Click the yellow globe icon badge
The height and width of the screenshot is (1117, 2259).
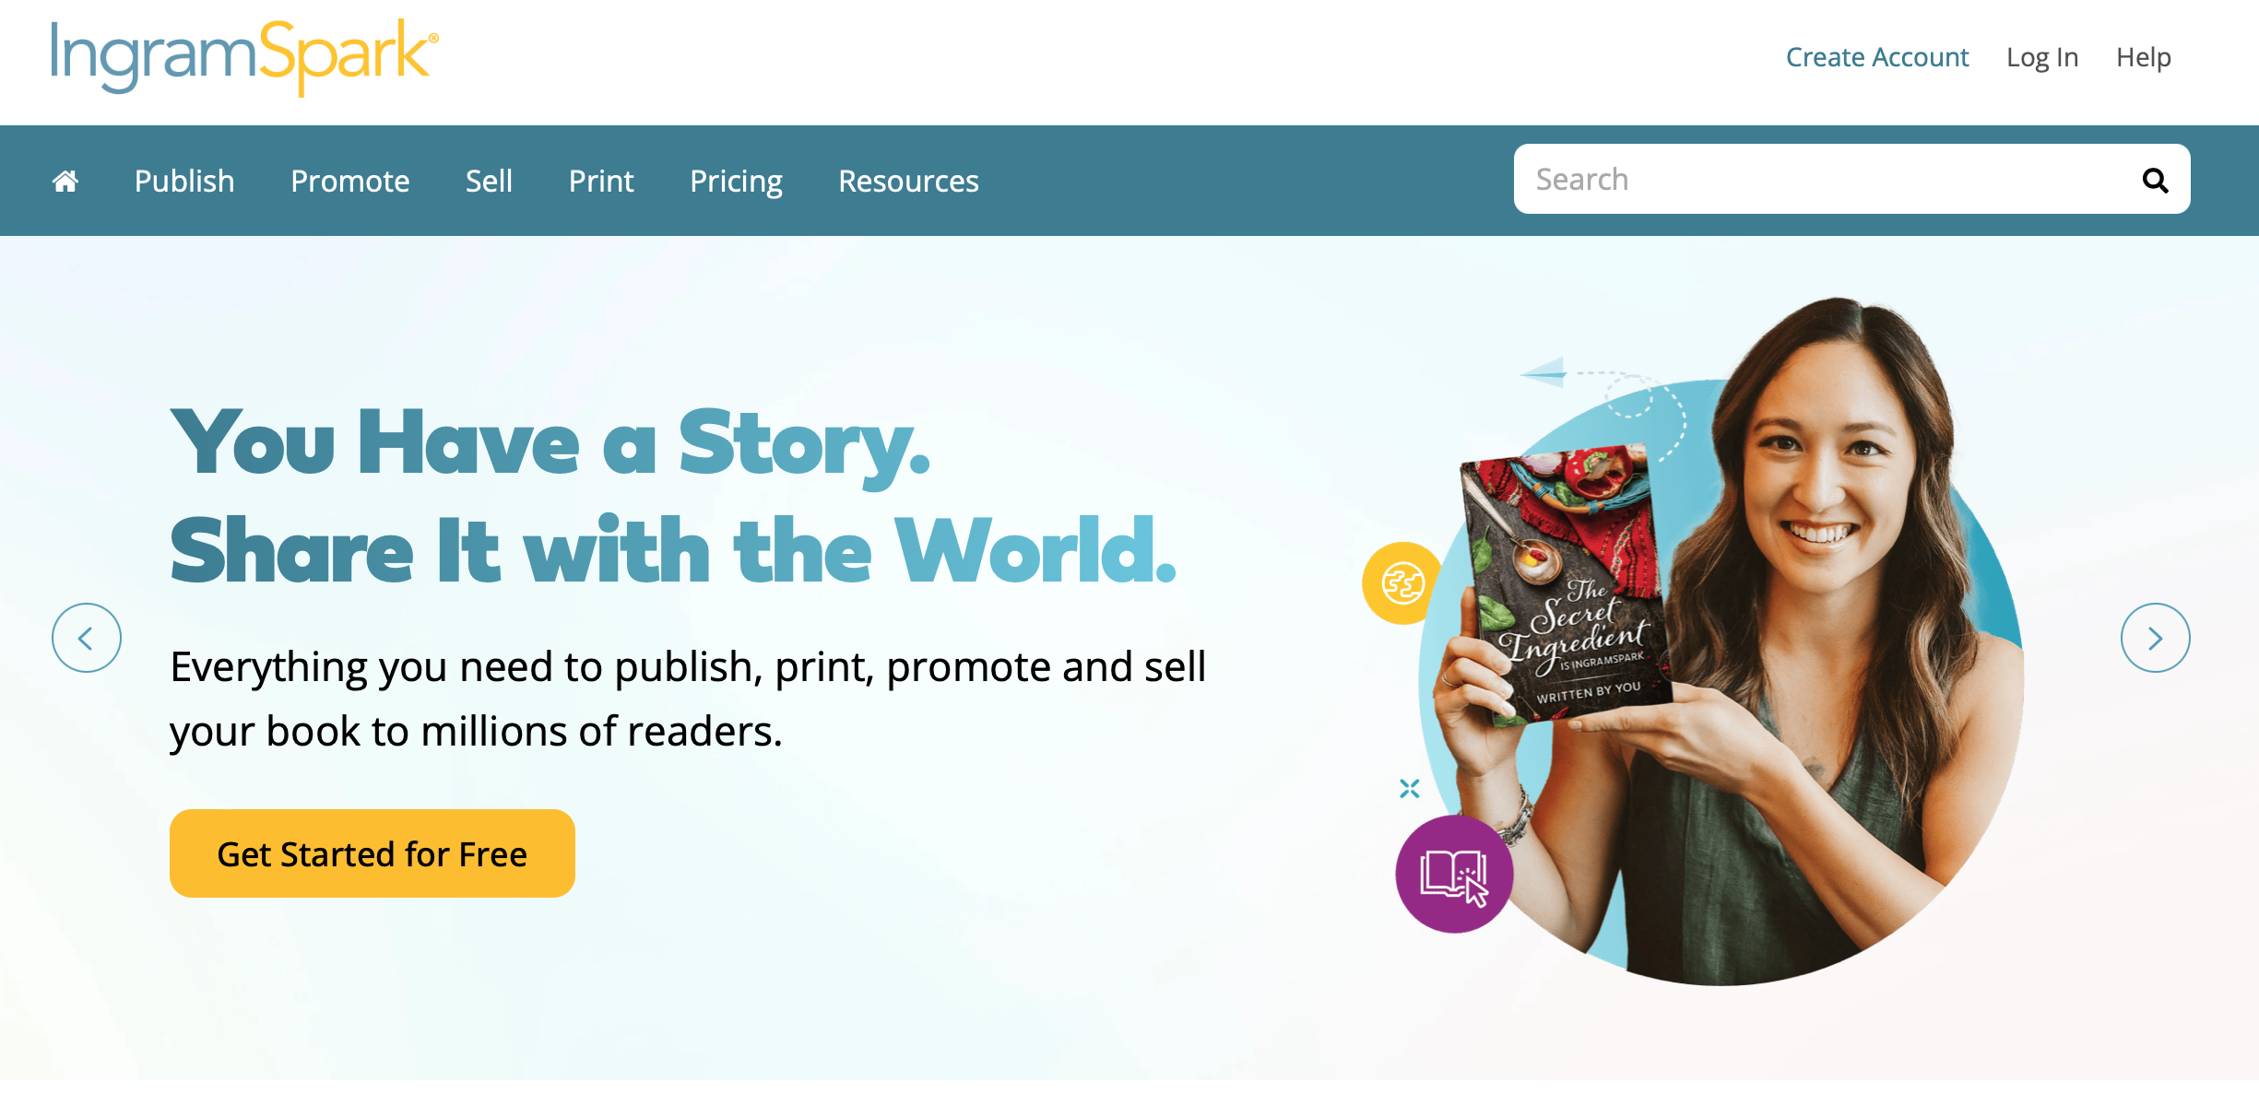(x=1402, y=583)
